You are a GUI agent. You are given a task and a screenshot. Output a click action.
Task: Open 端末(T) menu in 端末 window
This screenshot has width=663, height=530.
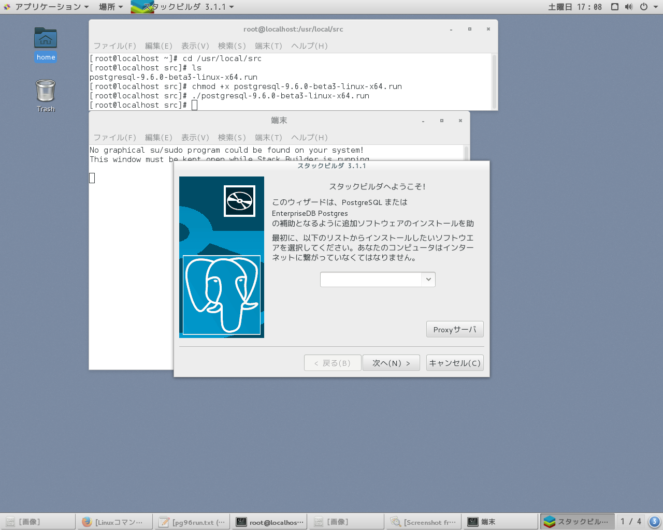(268, 138)
